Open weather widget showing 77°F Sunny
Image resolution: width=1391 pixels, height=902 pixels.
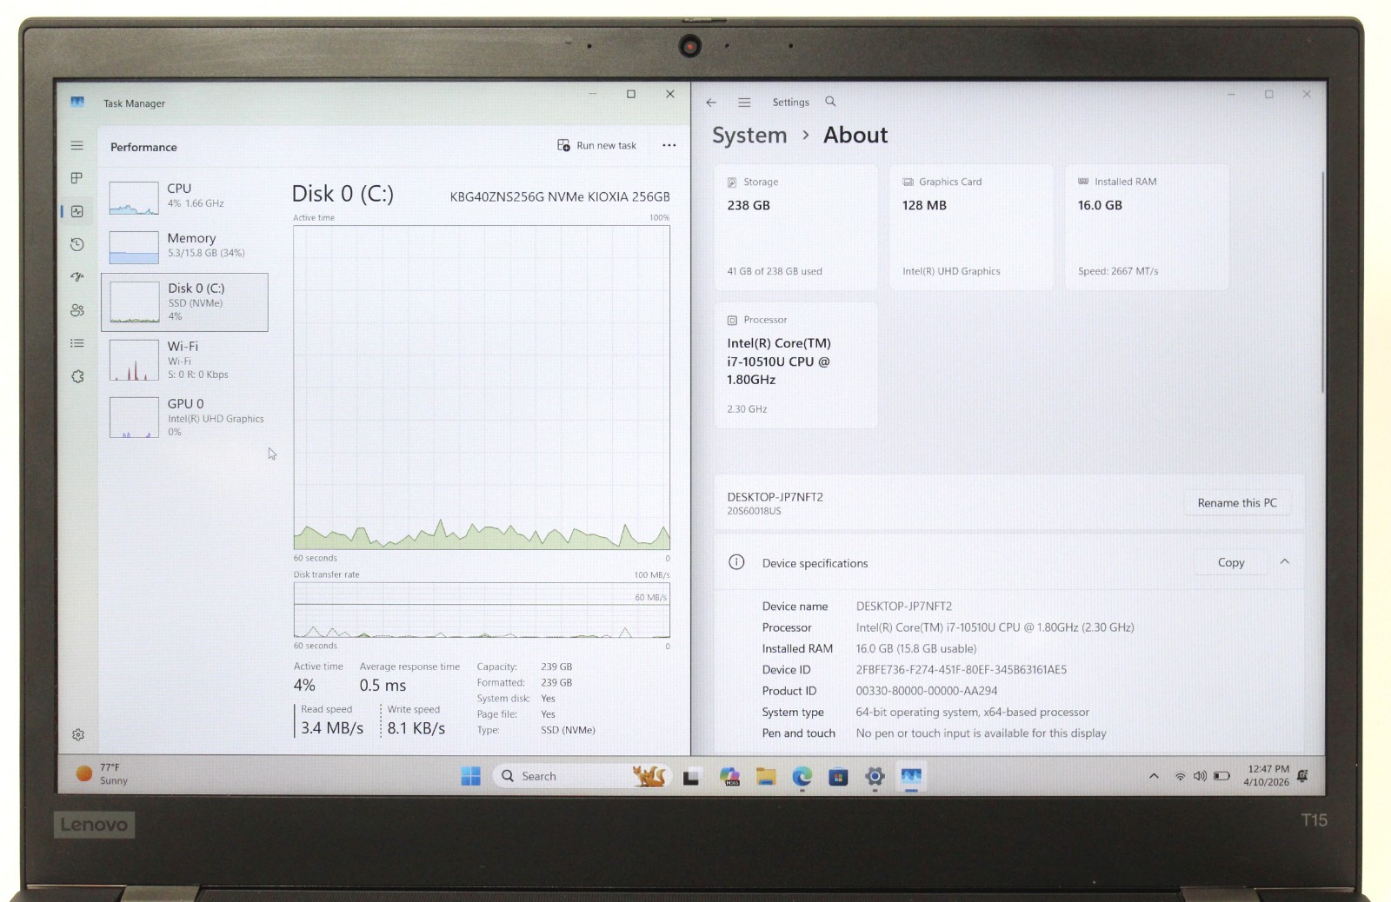coord(102,774)
